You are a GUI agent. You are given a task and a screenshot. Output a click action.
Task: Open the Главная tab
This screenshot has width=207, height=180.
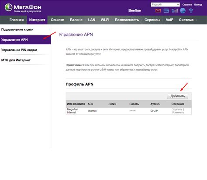click(x=17, y=20)
